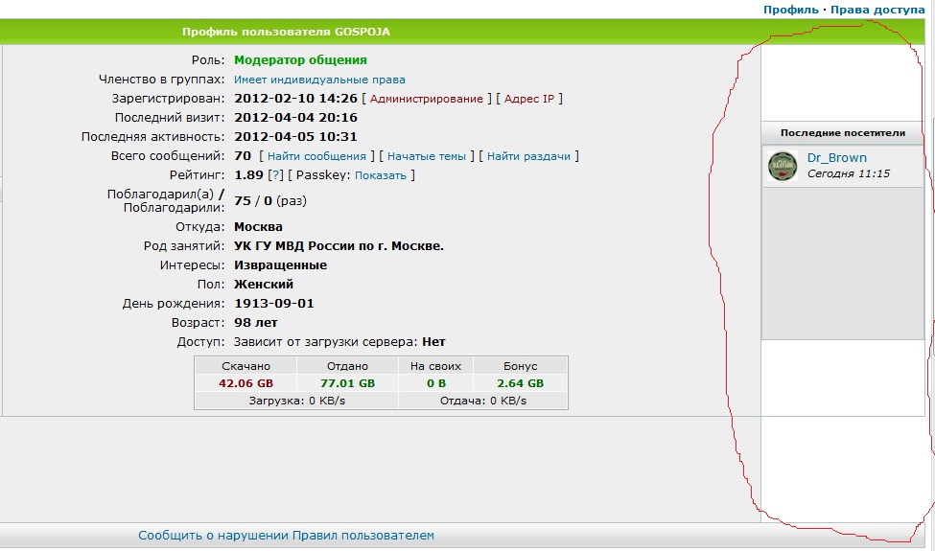Click the Профиль пользователя GOSPOJA header
This screenshot has width=935, height=551.
pyautogui.click(x=286, y=32)
